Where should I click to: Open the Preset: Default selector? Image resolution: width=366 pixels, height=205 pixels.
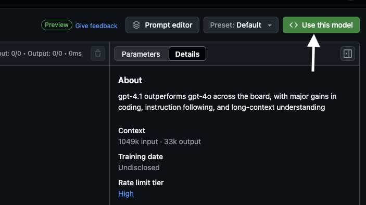tap(241, 25)
